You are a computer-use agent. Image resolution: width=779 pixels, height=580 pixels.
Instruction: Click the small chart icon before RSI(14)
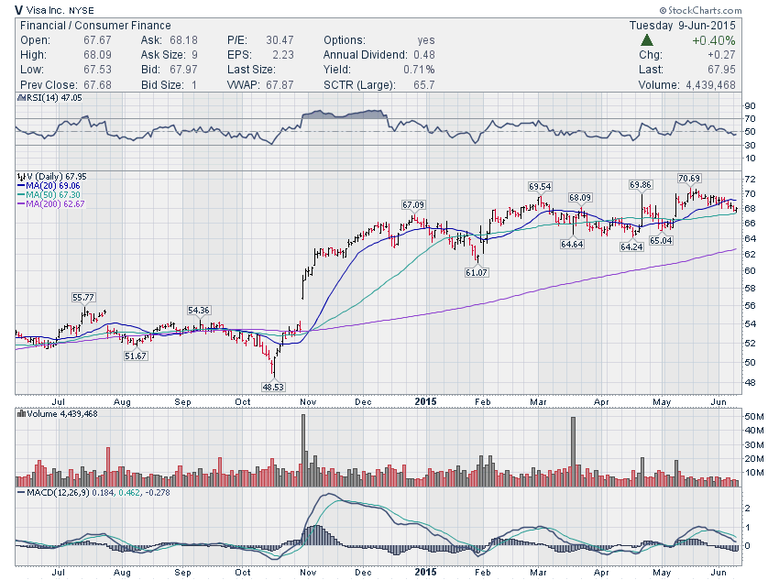point(20,98)
